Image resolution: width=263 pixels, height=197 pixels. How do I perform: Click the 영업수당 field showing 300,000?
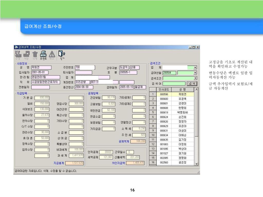(76, 103)
